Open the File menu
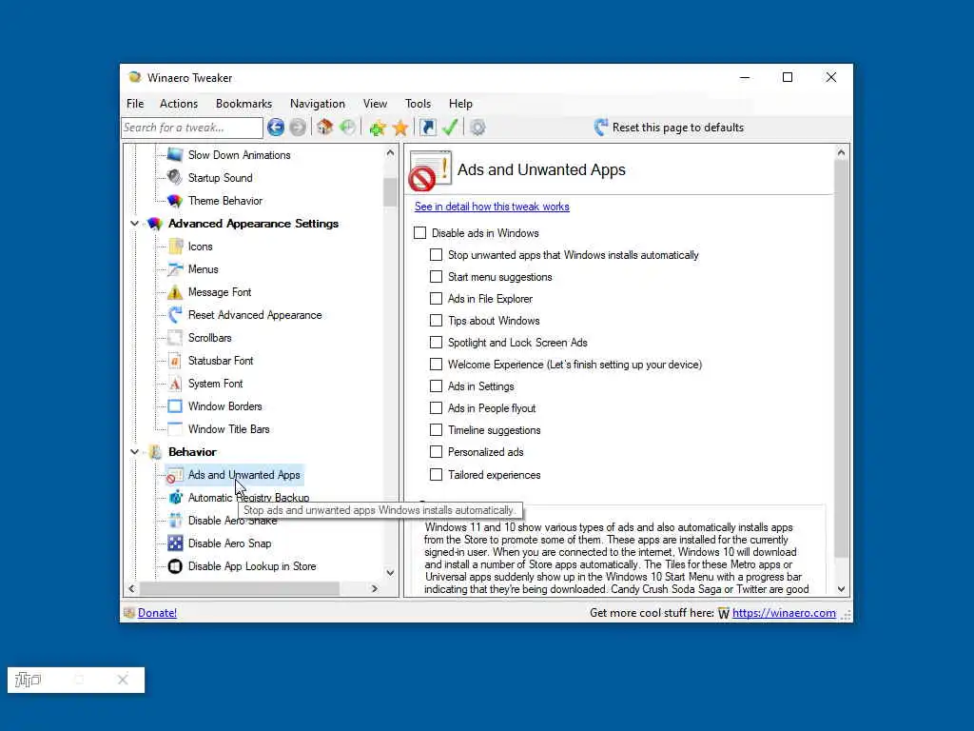This screenshot has height=731, width=974. click(x=135, y=103)
